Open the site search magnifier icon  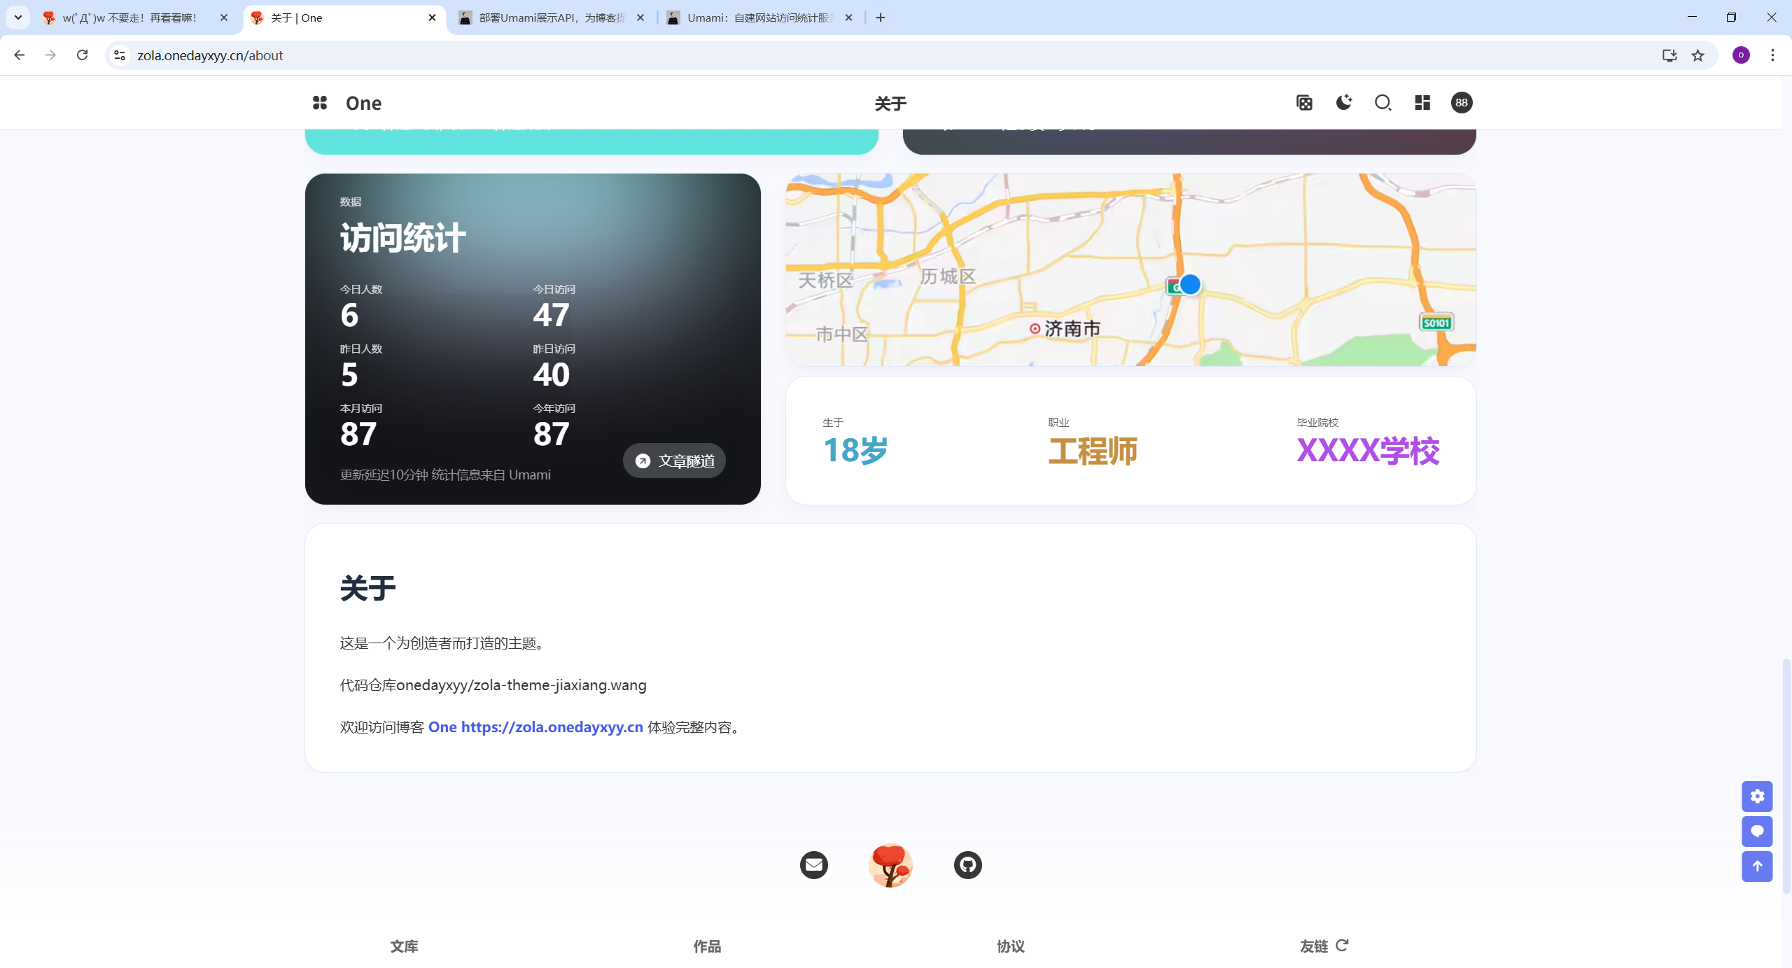[x=1382, y=103]
